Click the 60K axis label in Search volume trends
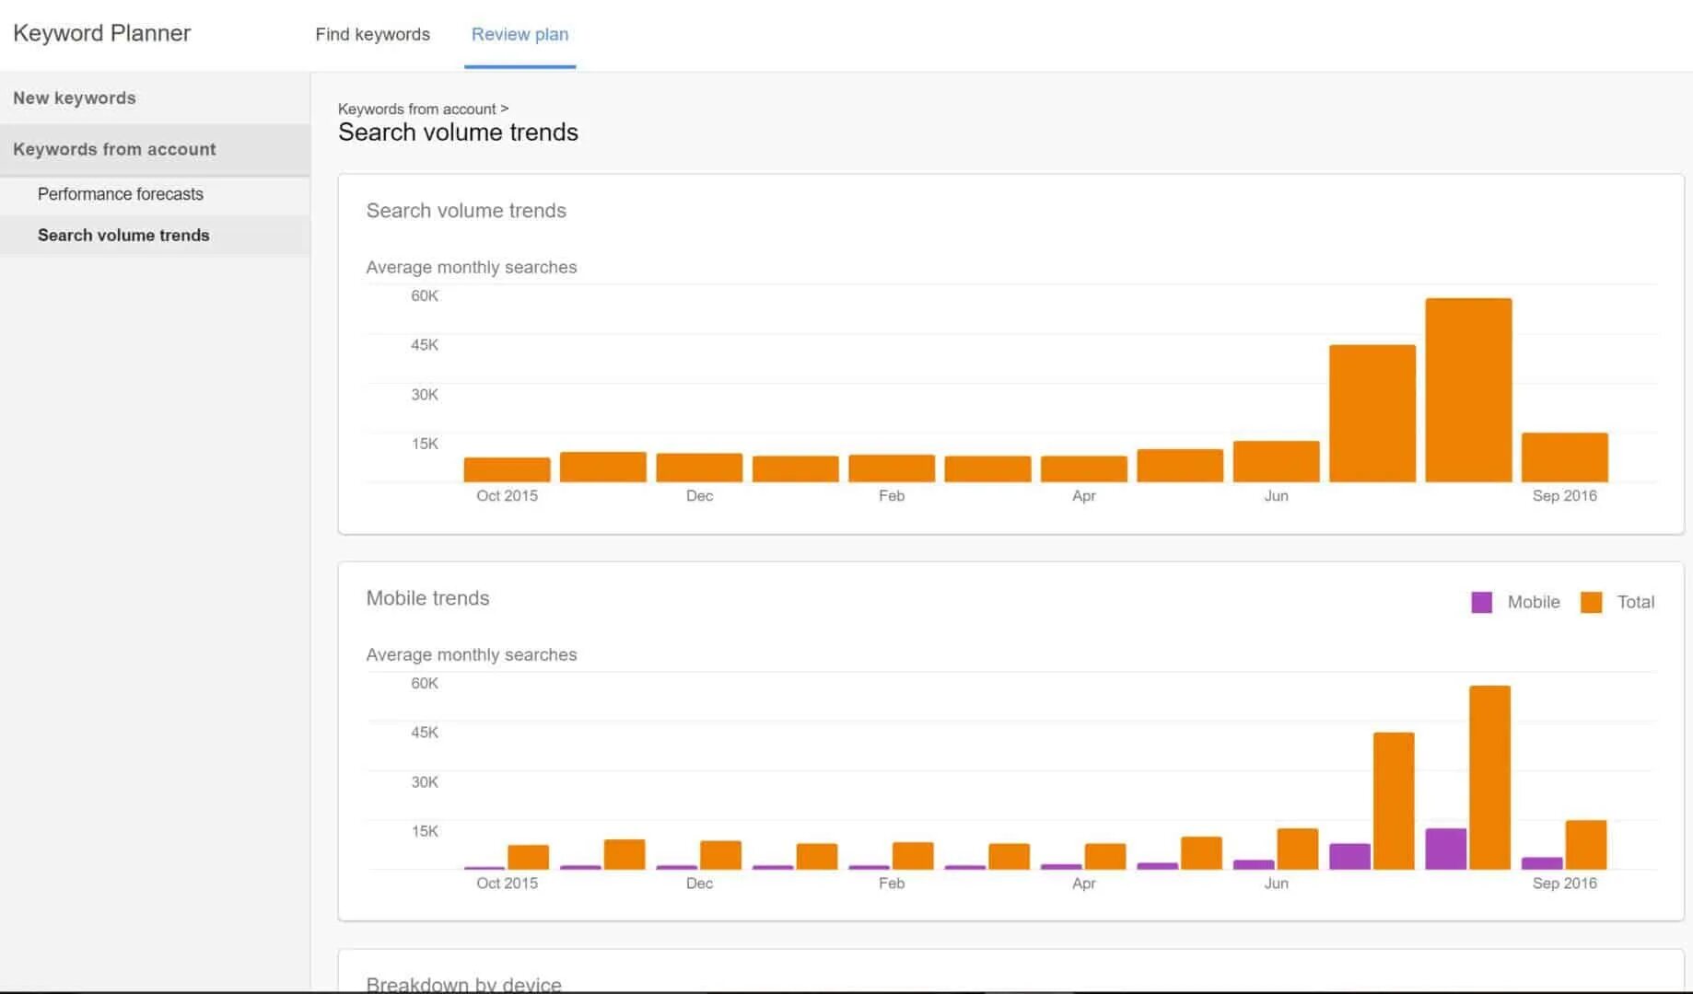The width and height of the screenshot is (1693, 994). (425, 295)
